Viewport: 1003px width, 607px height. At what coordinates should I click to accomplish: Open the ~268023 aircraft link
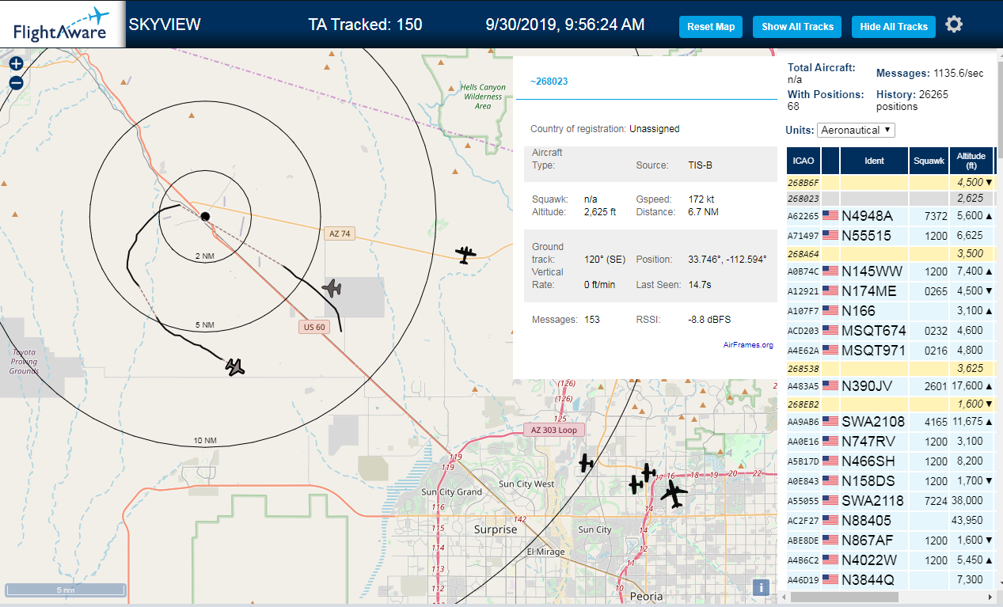pos(549,82)
